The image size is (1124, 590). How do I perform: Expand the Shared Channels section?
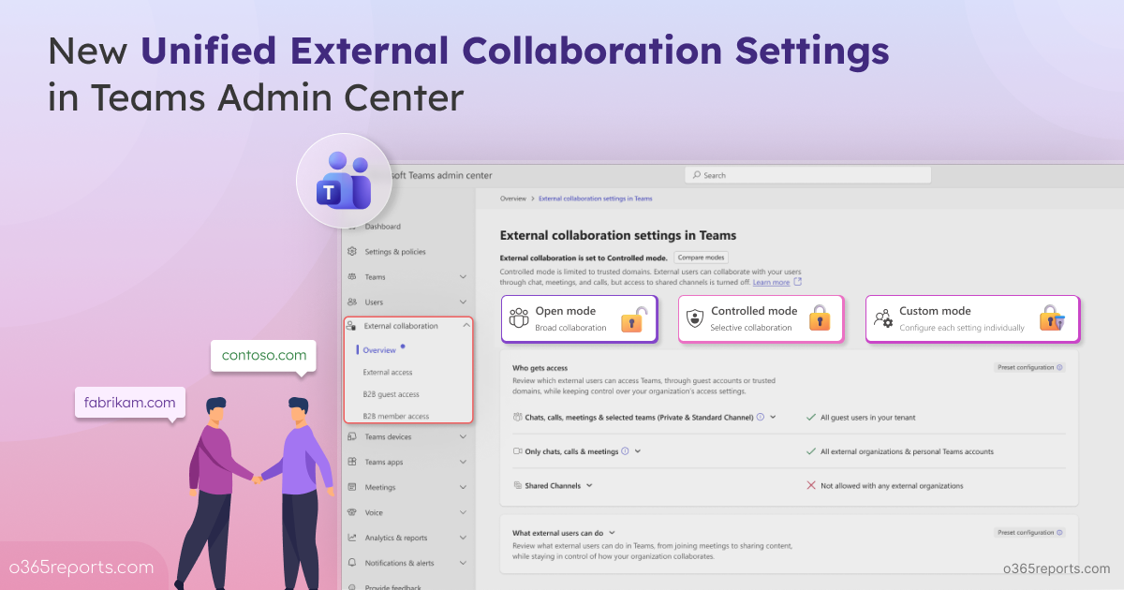[588, 486]
